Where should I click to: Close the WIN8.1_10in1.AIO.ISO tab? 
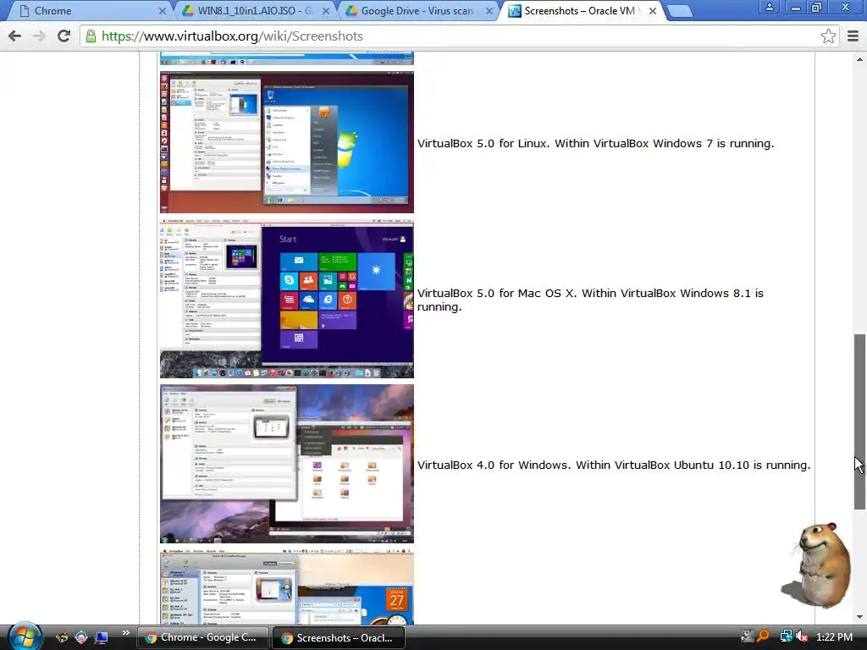326,10
